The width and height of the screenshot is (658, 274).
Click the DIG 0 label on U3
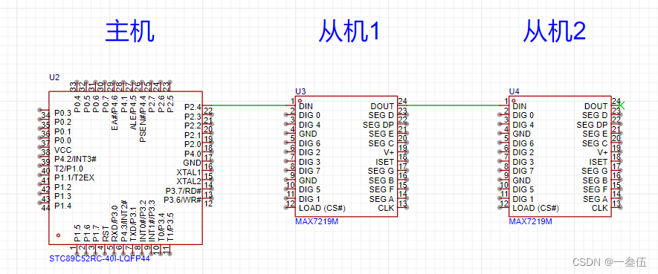(310, 116)
